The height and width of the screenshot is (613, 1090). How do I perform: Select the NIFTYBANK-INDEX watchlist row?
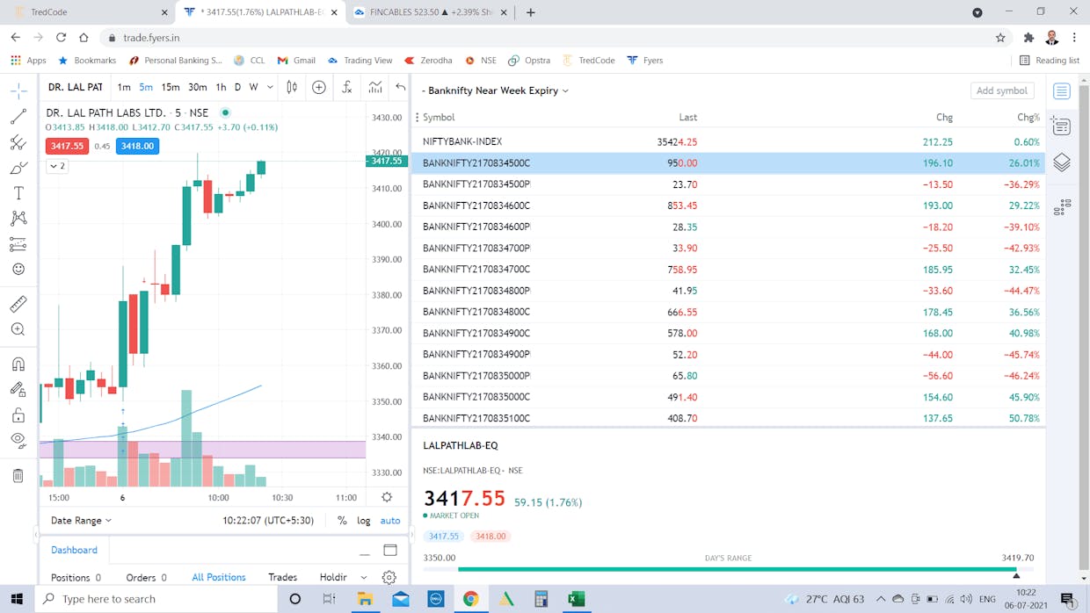[x=728, y=141]
